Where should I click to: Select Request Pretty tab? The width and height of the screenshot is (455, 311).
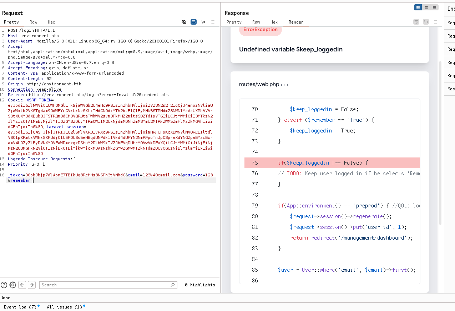pyautogui.click(x=11, y=22)
